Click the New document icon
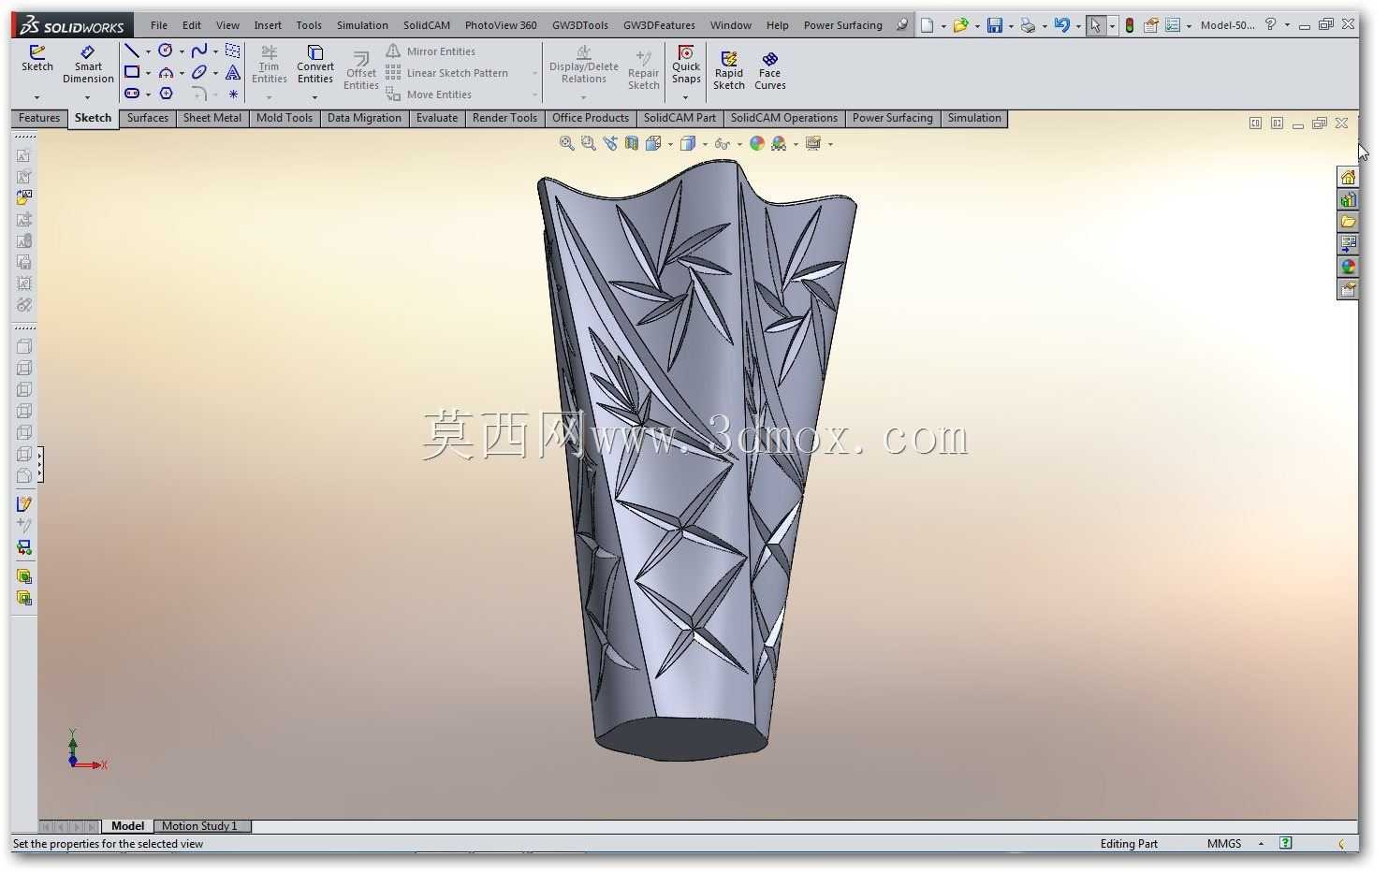Viewport: 1388px width, 872px height. (927, 25)
